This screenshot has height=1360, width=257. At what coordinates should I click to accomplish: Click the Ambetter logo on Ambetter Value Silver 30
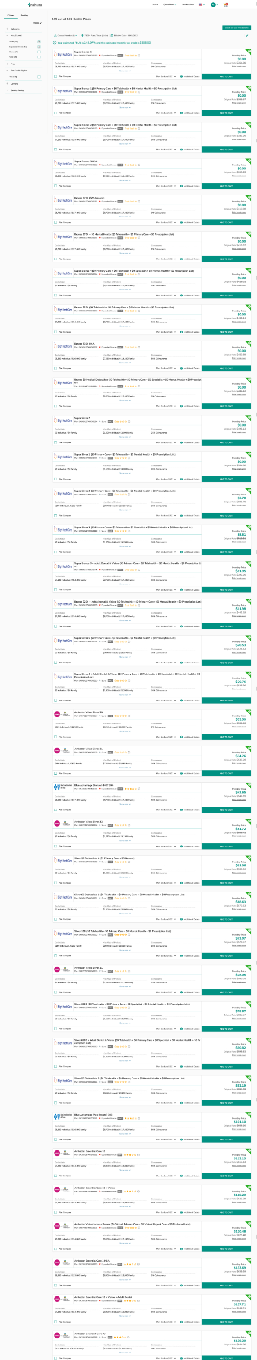[x=63, y=713]
